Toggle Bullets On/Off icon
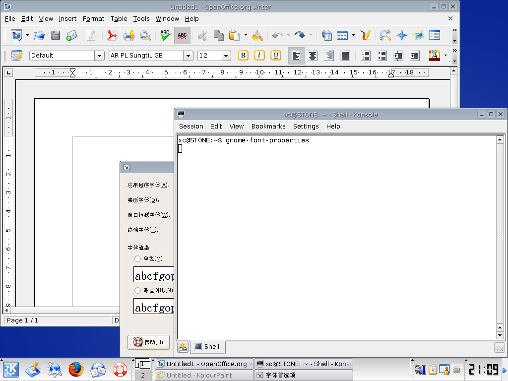Screen dimensions: 508x381 pos(382,56)
